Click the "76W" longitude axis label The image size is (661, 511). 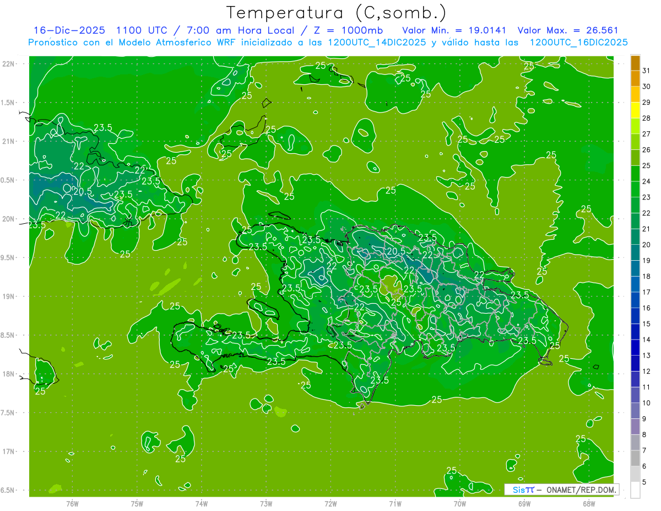[x=72, y=504]
